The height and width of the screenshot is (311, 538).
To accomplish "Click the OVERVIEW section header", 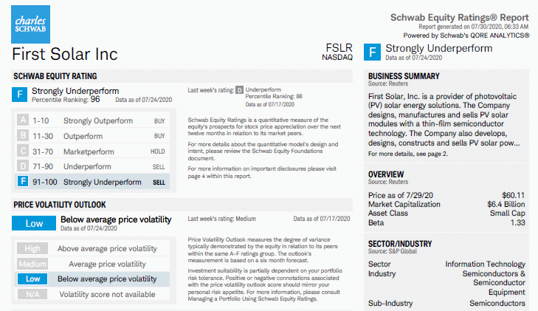I will click(386, 174).
